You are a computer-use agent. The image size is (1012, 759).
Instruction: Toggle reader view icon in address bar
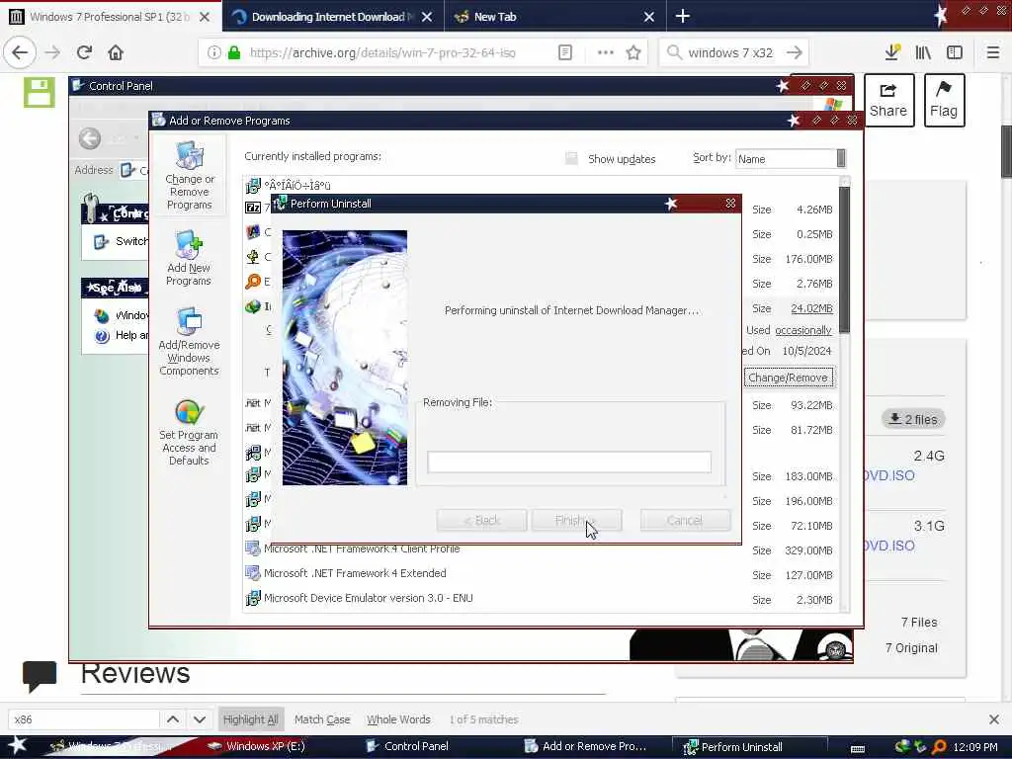[x=564, y=53]
